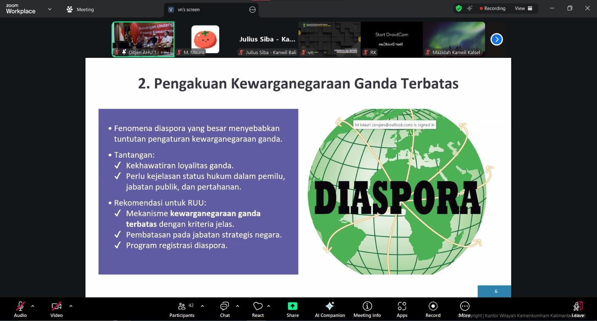The width and height of the screenshot is (597, 321).
Task: Open AI Companion
Action: [x=330, y=309]
